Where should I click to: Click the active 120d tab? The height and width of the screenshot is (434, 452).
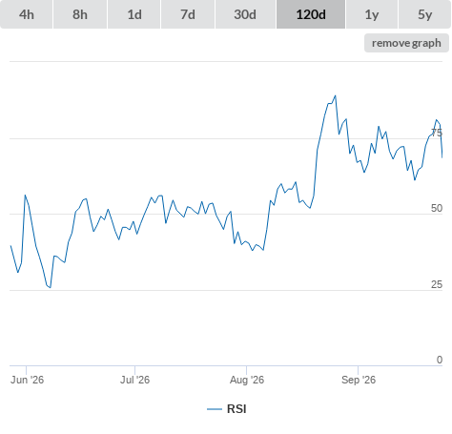coord(311,14)
